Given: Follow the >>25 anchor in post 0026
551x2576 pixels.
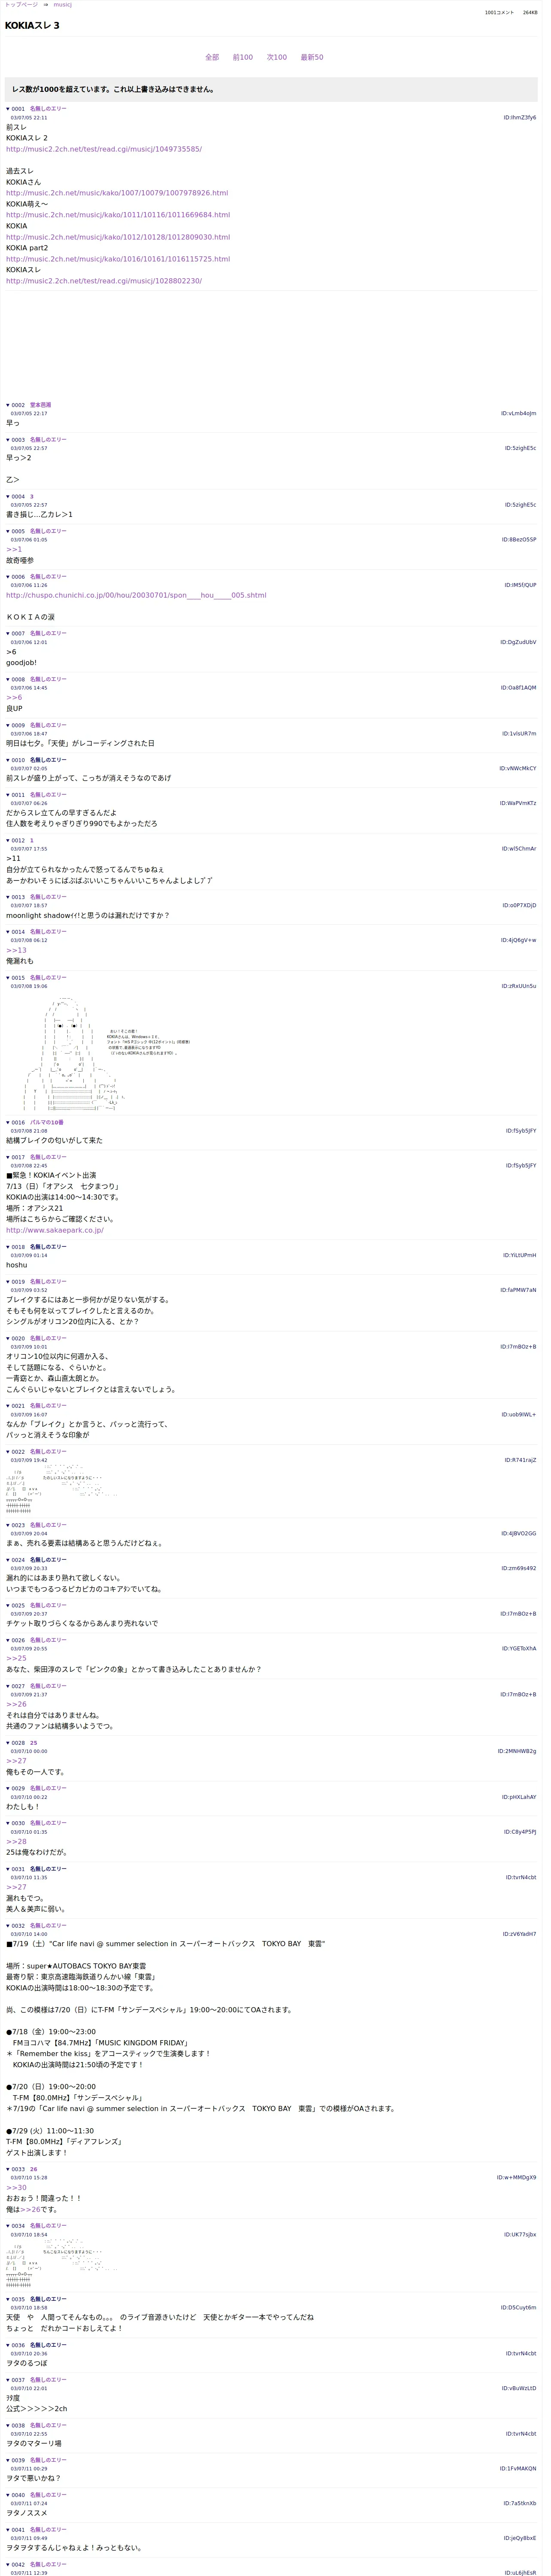Looking at the screenshot, I should coord(16,1658).
